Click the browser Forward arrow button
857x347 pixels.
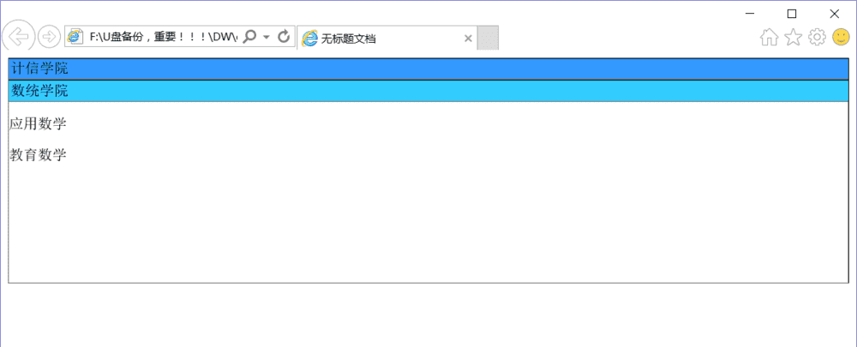pyautogui.click(x=49, y=37)
